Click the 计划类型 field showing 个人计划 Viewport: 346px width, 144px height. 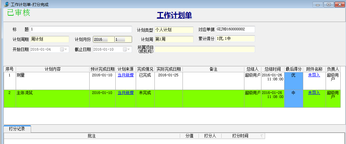pos(174,30)
